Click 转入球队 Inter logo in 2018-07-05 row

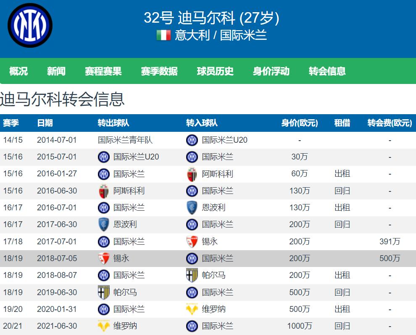pos(192,259)
